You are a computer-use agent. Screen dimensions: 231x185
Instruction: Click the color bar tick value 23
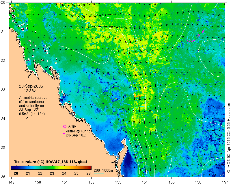coord(52,173)
